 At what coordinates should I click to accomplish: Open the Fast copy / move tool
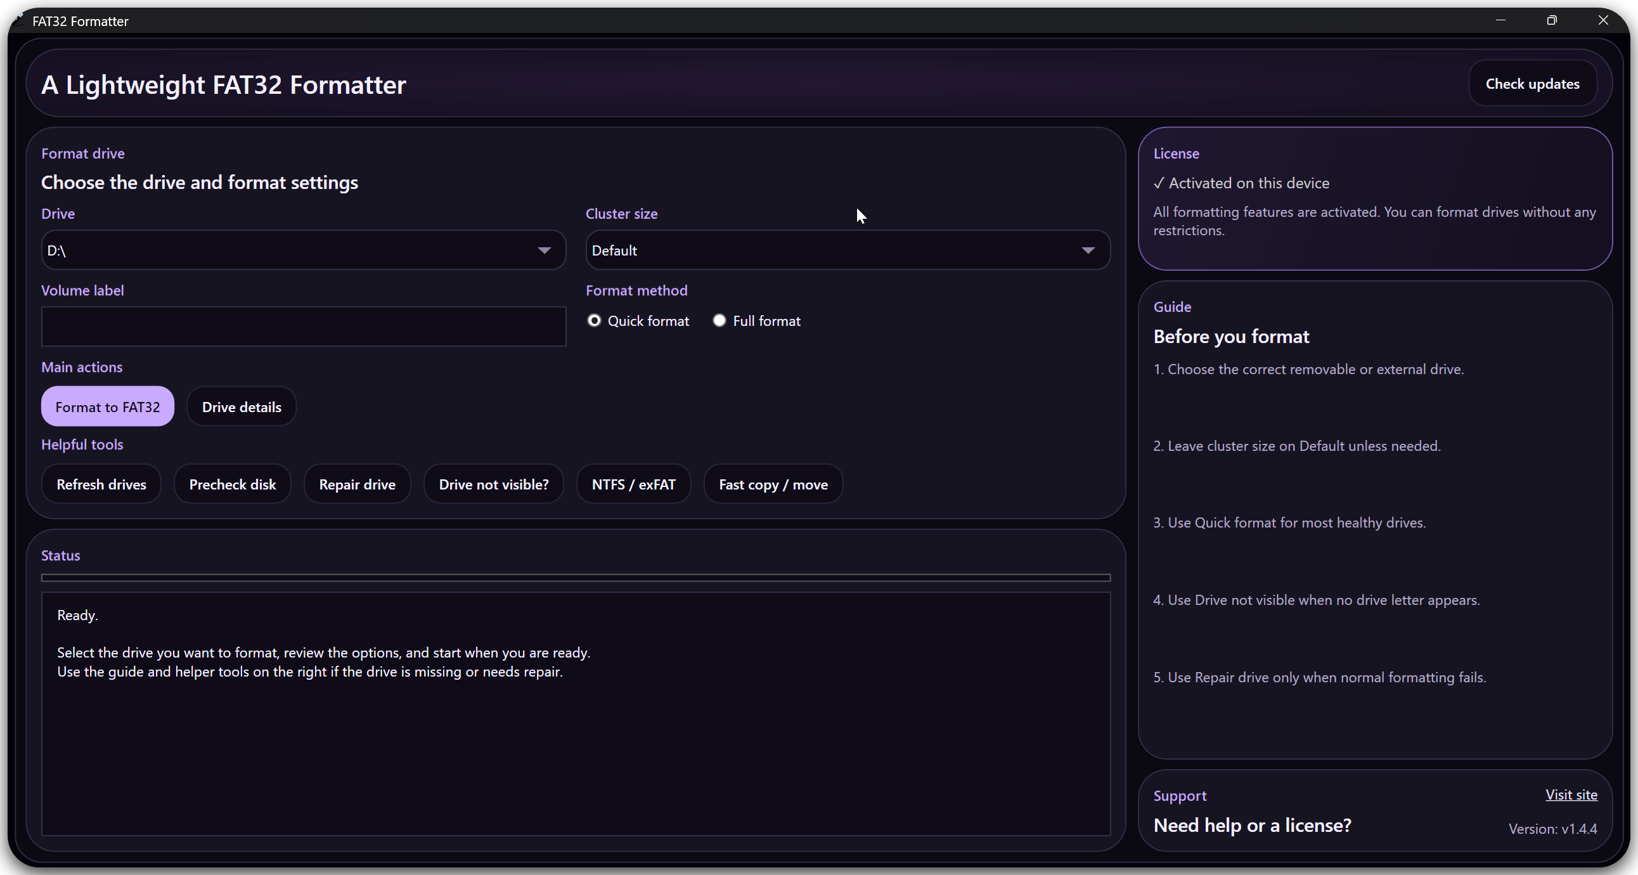pyautogui.click(x=773, y=484)
